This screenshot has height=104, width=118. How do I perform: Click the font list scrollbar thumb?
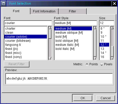coord(50,34)
